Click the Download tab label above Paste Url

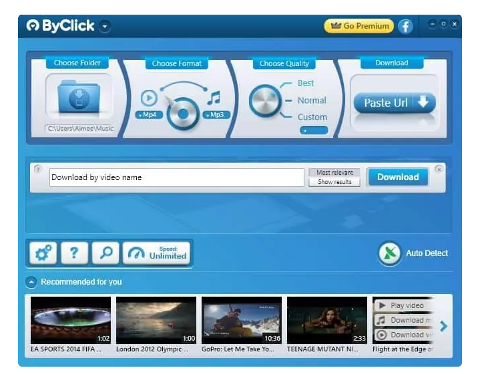point(392,63)
